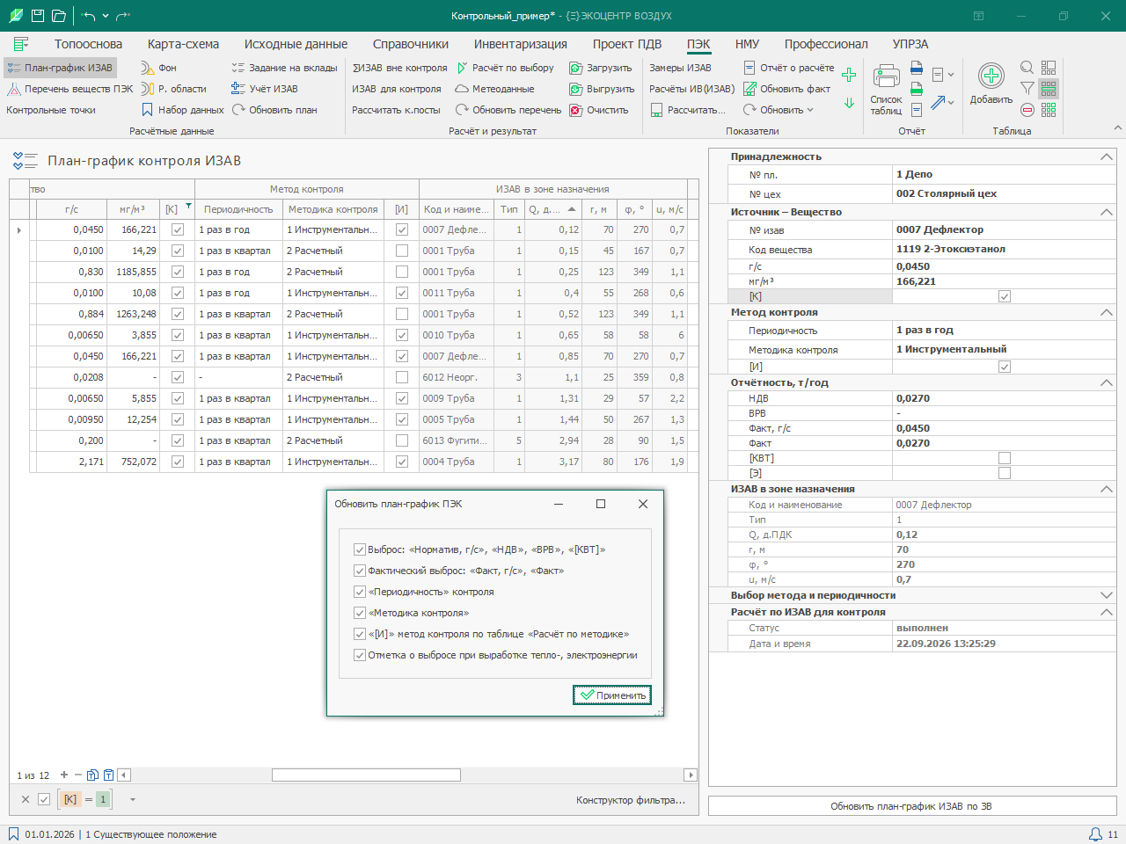Expand Выбор метода и периодичности section
Screen dimensions: 1126x844
pyautogui.click(x=1106, y=595)
